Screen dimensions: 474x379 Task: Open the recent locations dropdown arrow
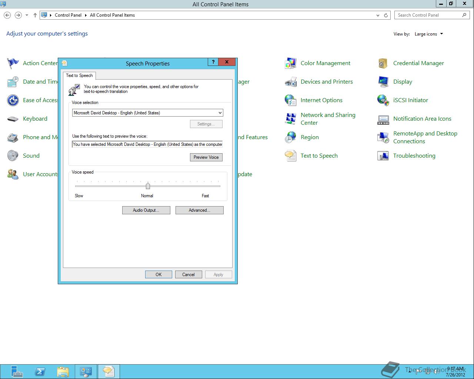(x=27, y=15)
